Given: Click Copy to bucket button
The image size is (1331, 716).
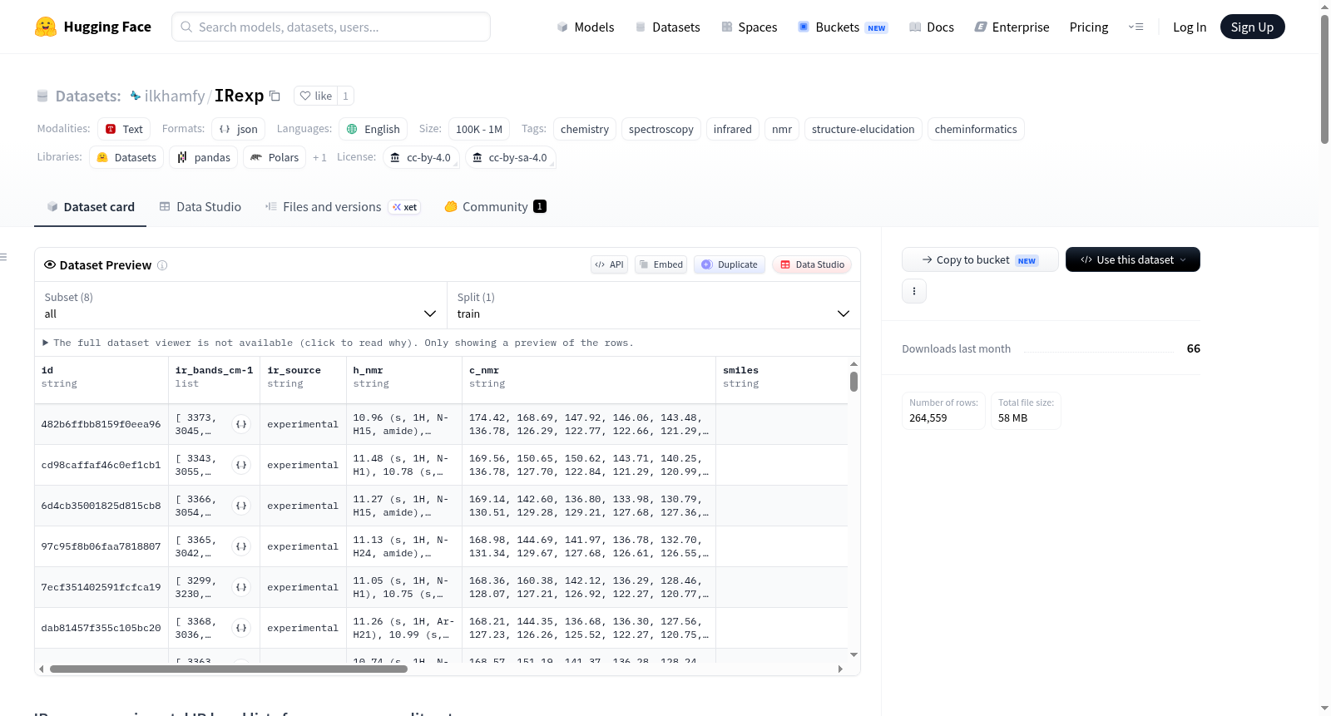Looking at the screenshot, I should tap(980, 259).
